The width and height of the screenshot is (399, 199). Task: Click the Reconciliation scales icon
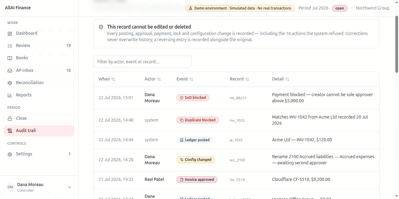(x=10, y=83)
